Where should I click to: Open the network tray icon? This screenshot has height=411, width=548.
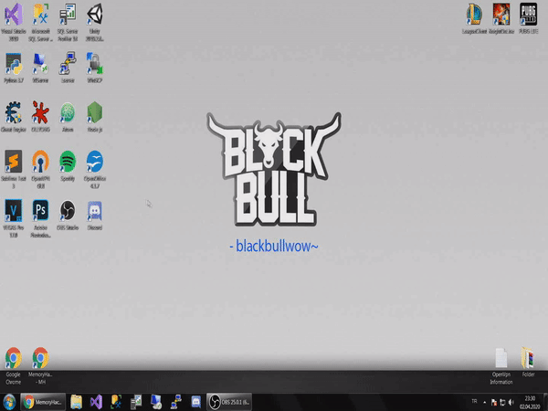point(502,402)
